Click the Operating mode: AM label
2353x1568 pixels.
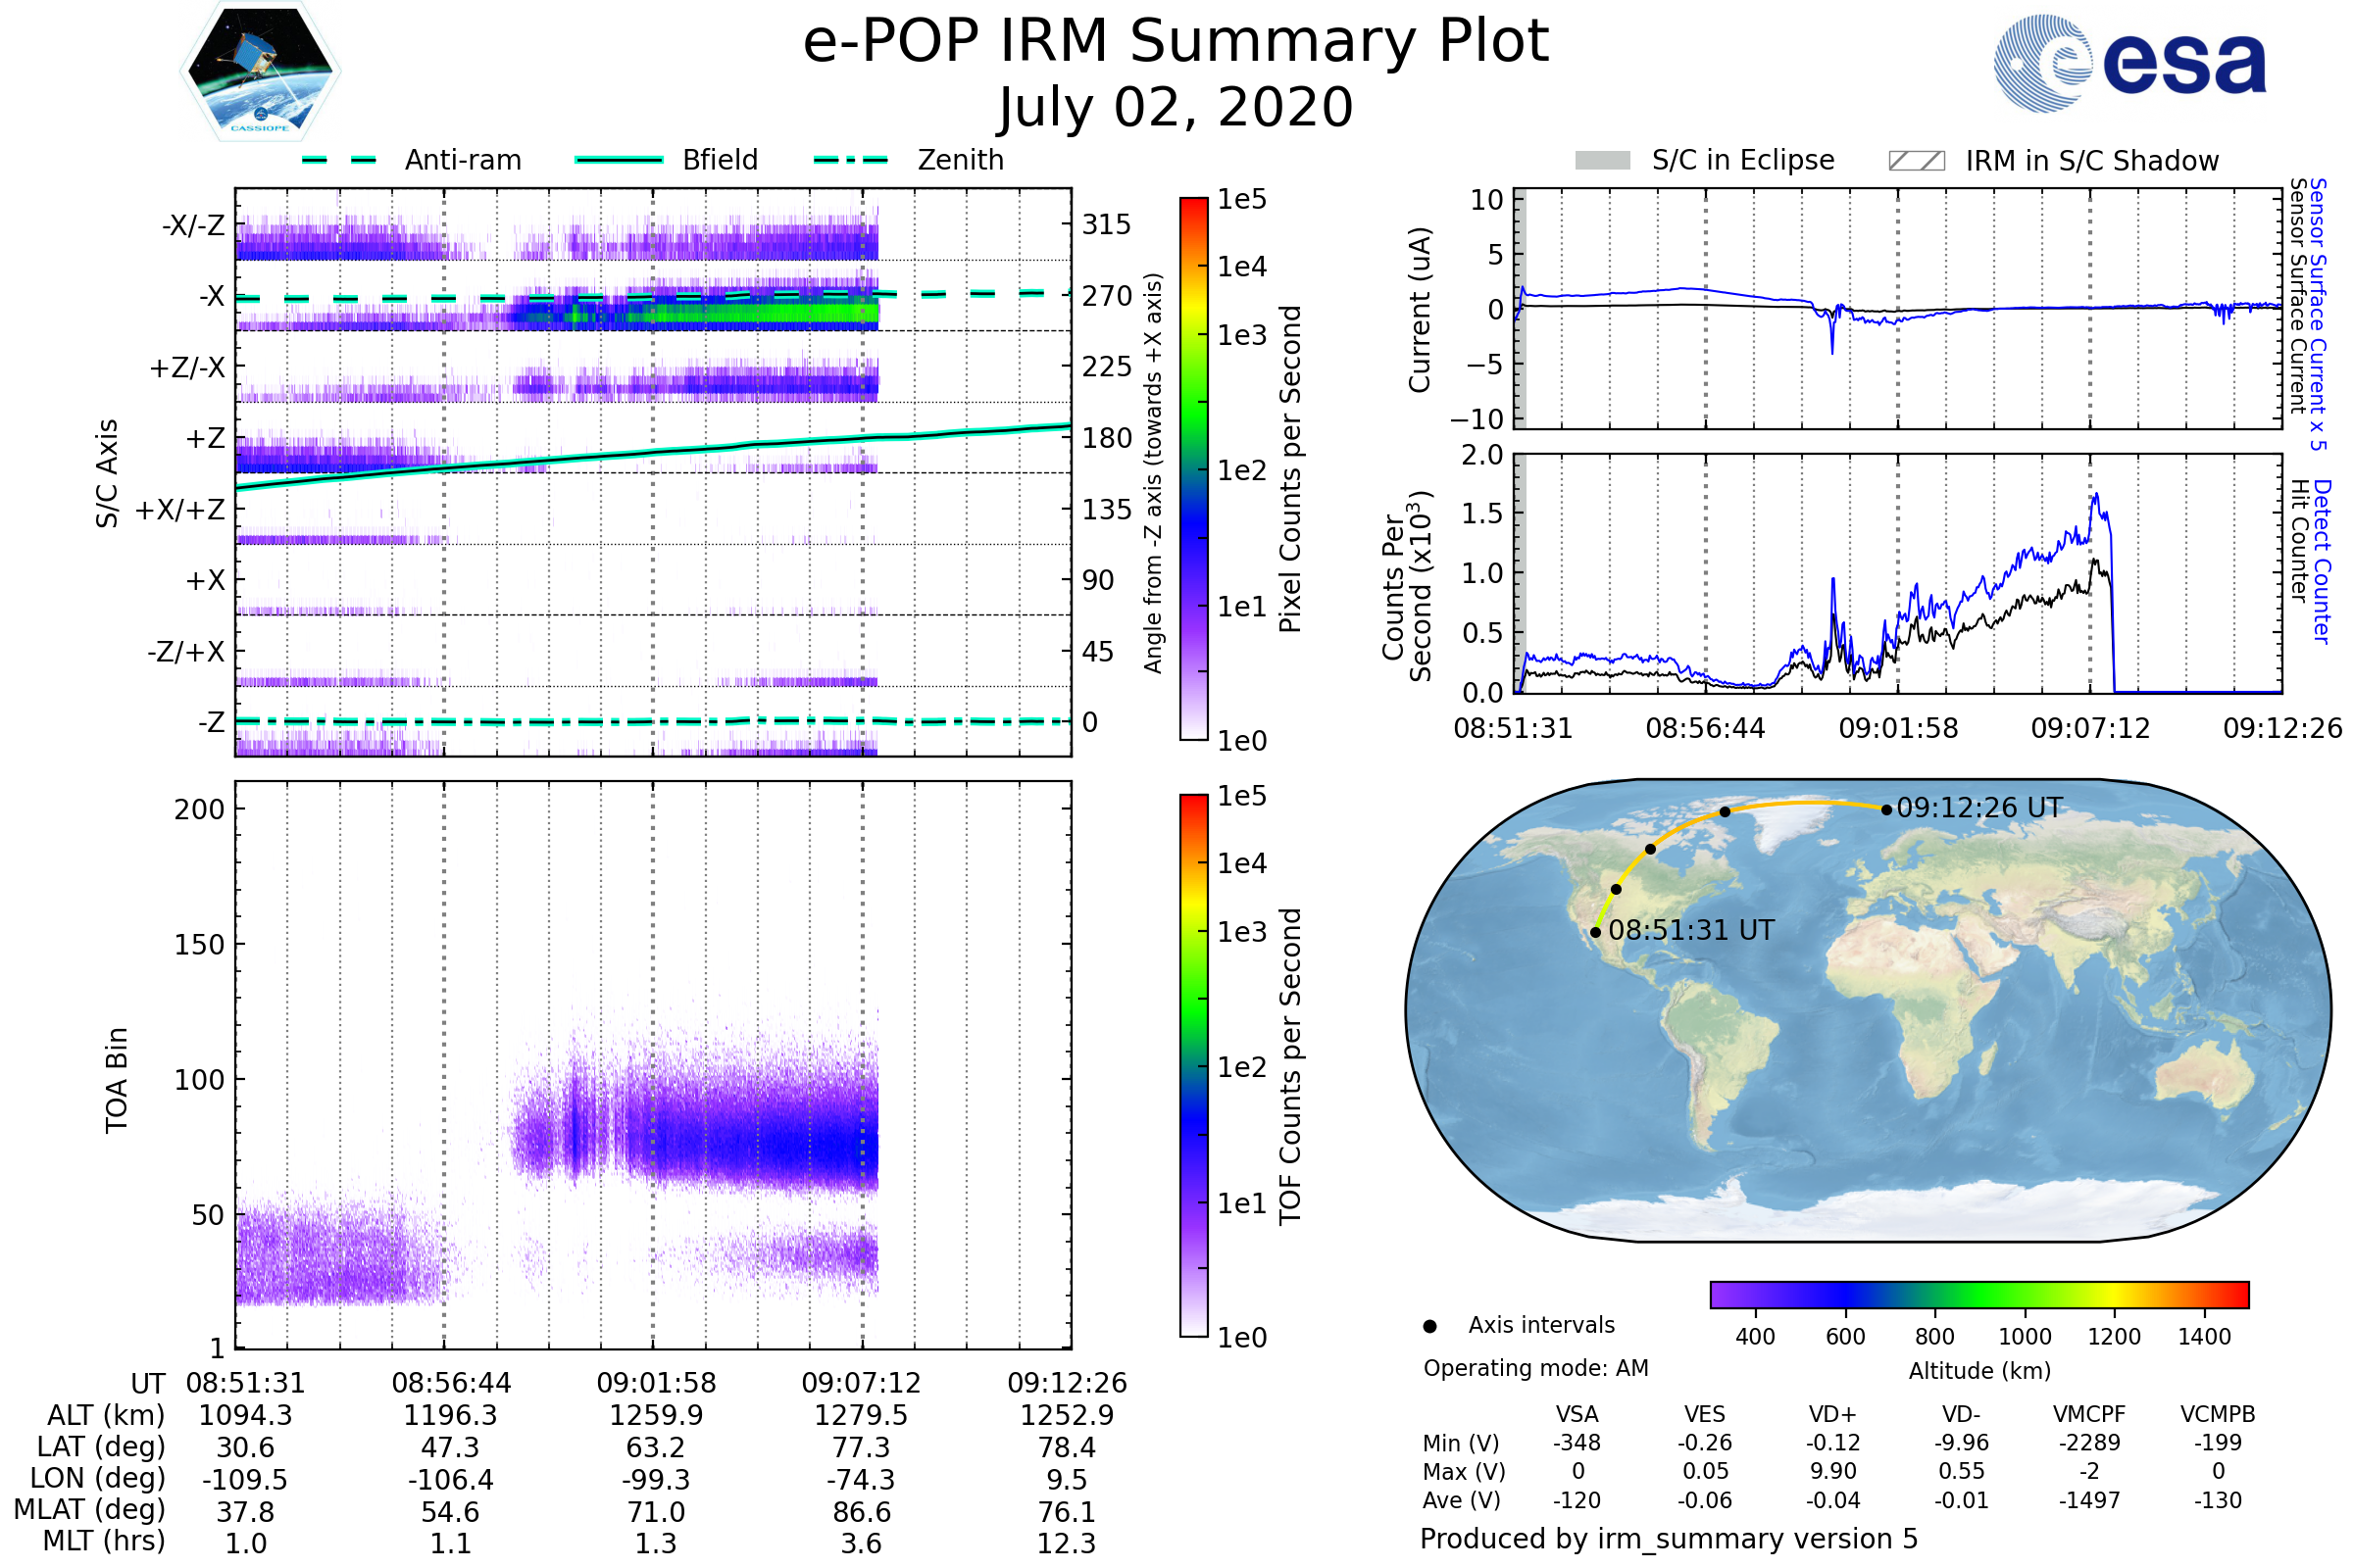(1535, 1368)
